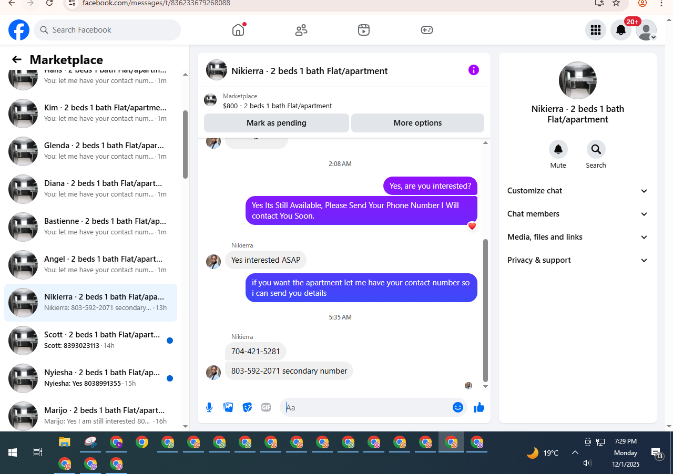The height and width of the screenshot is (474, 673).
Task: Open the Chrome three-dot menu
Action: pos(662,3)
